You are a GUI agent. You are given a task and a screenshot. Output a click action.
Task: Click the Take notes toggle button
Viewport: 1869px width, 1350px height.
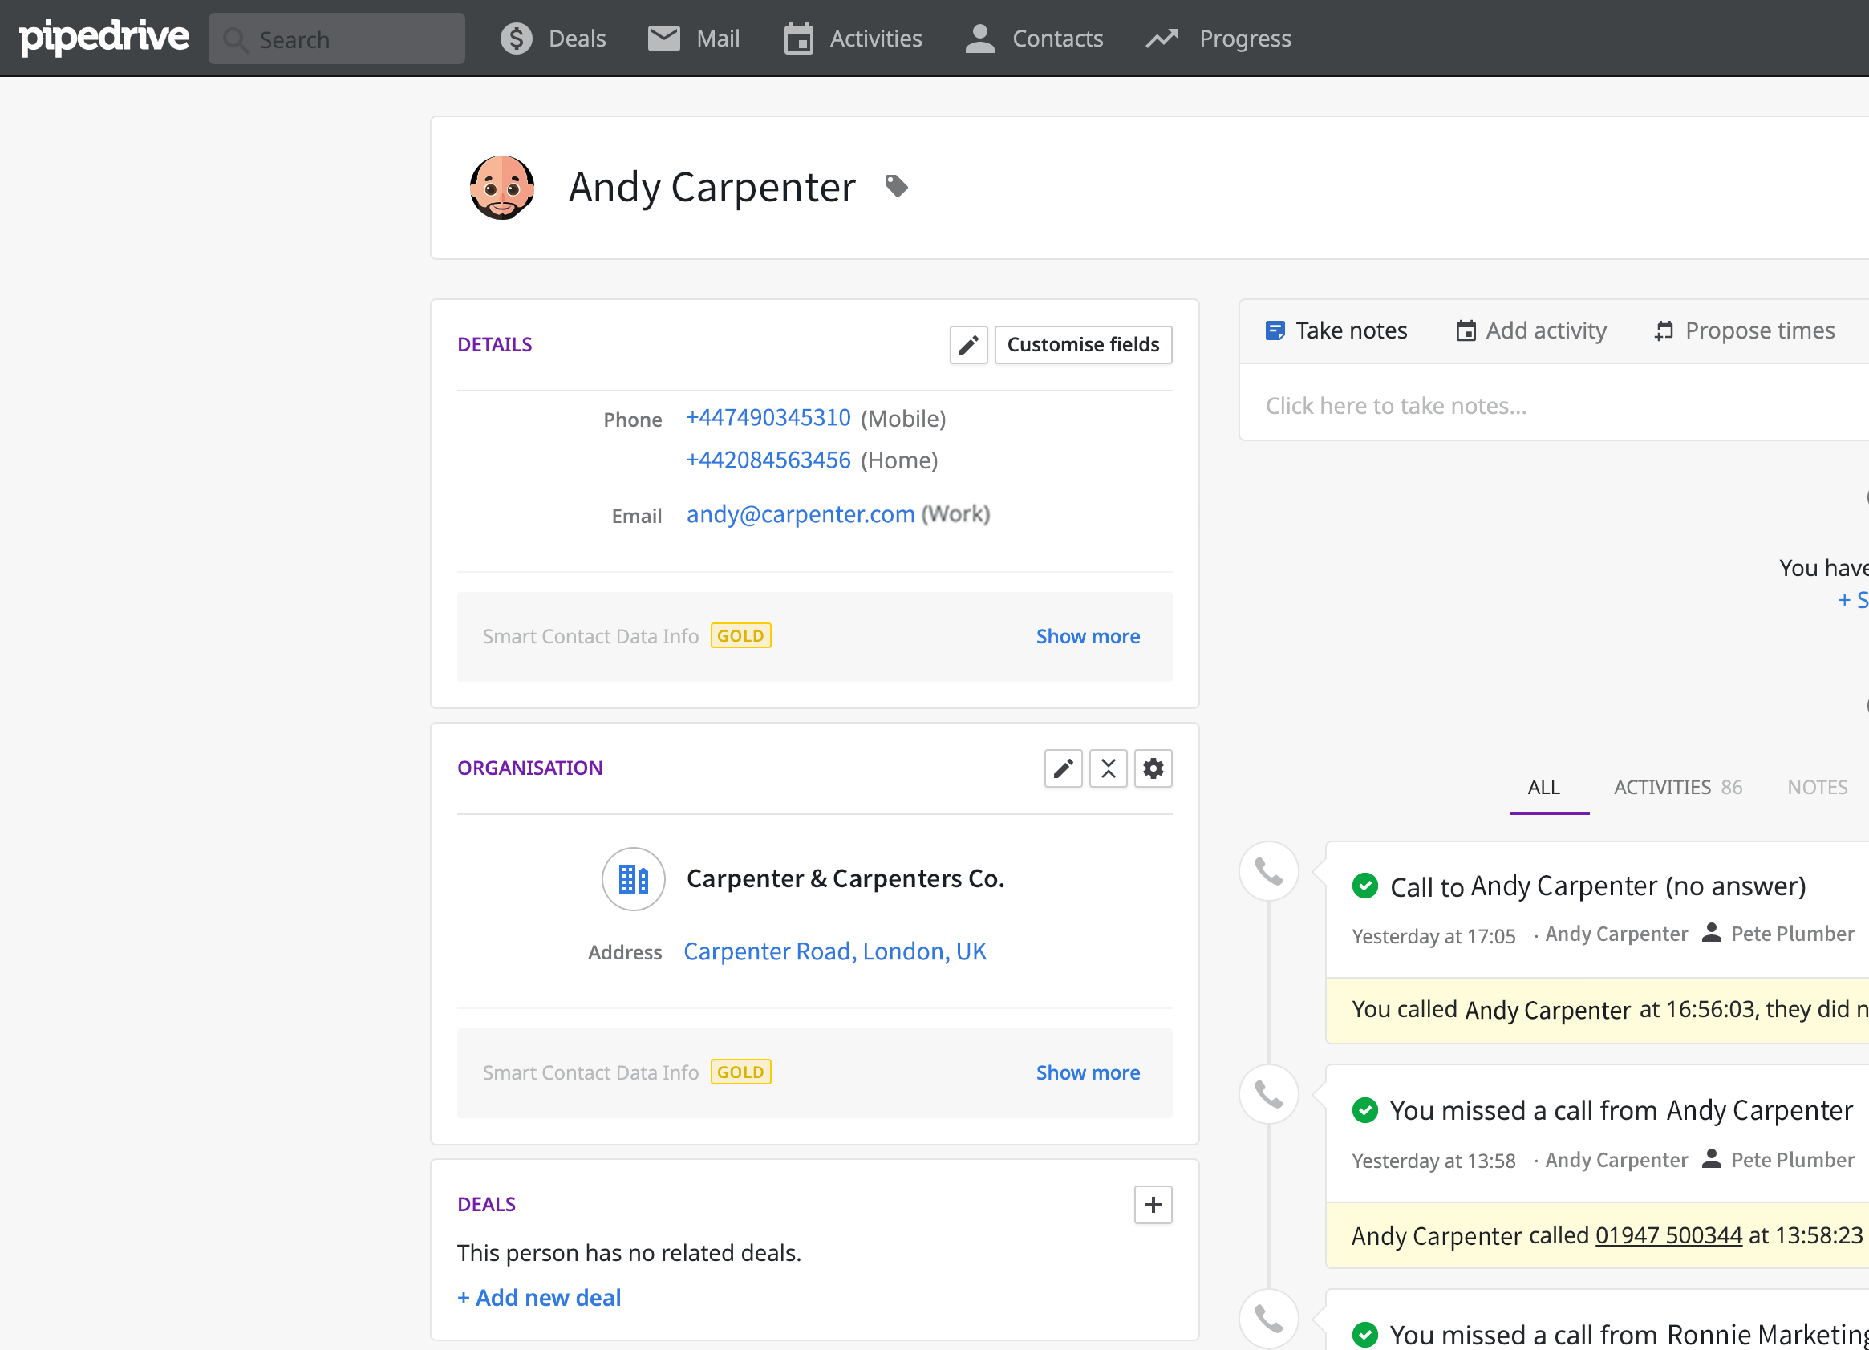coord(1336,330)
